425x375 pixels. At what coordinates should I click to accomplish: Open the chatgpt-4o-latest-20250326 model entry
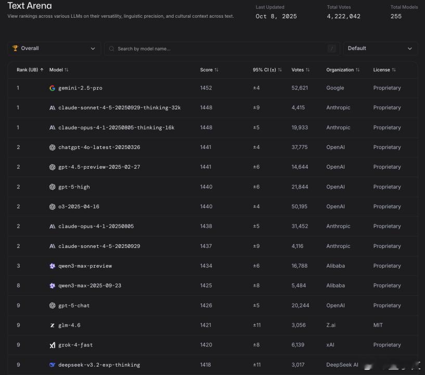click(99, 147)
